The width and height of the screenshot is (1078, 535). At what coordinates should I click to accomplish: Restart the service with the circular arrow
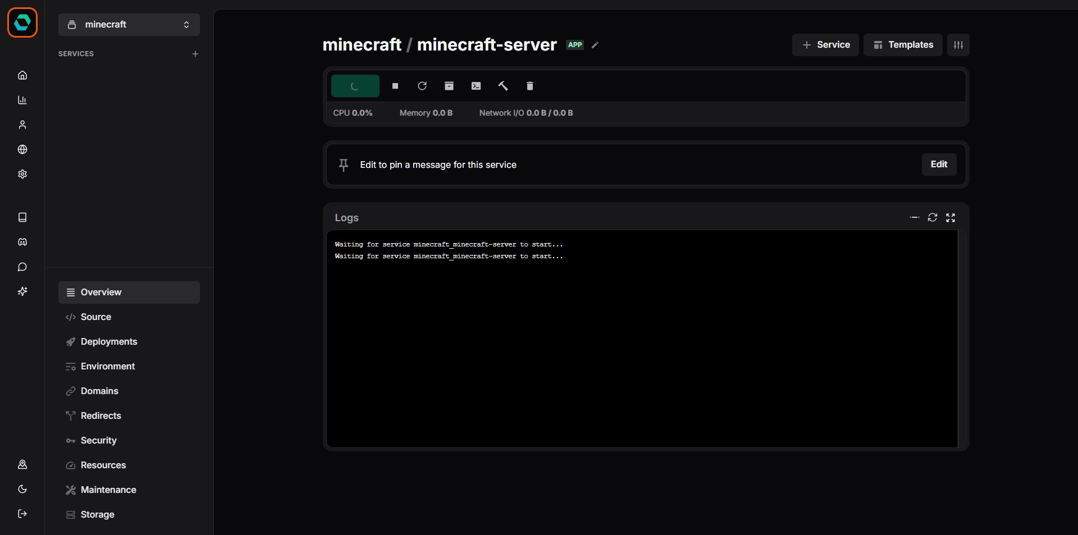422,86
